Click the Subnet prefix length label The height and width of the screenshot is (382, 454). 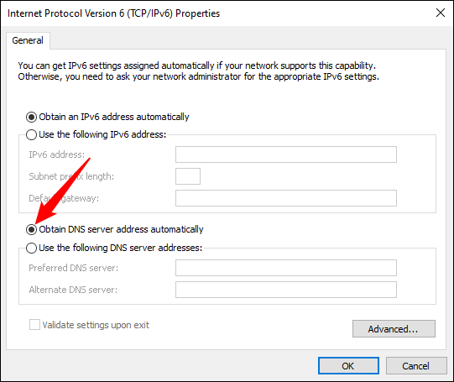click(71, 176)
